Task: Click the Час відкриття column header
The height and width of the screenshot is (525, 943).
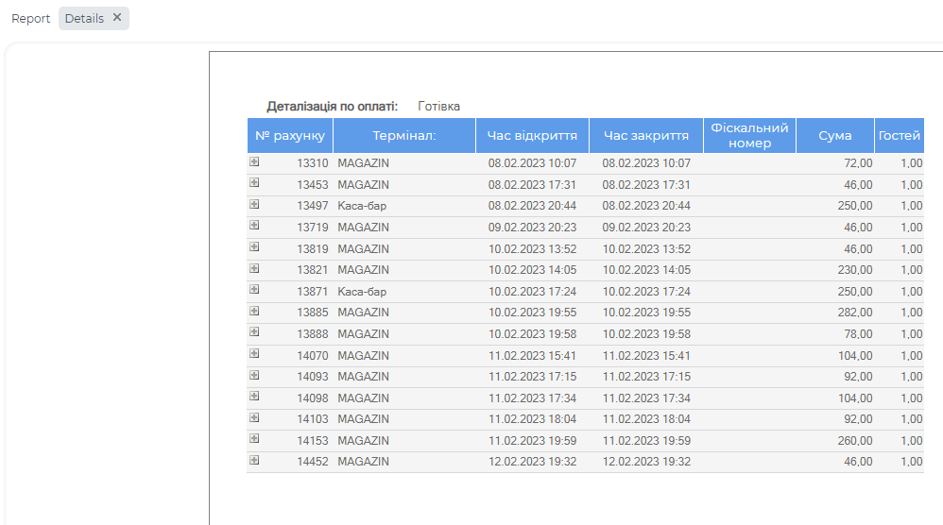Action: pos(532,135)
